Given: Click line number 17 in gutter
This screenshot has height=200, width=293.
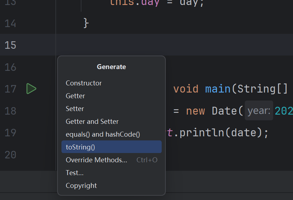Looking at the screenshot, I should point(10,89).
